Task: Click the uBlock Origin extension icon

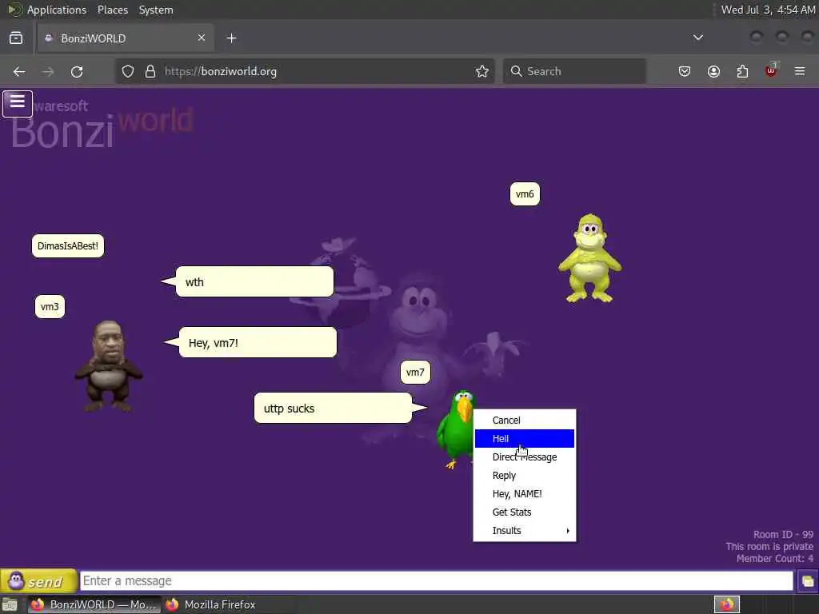Action: (x=771, y=70)
